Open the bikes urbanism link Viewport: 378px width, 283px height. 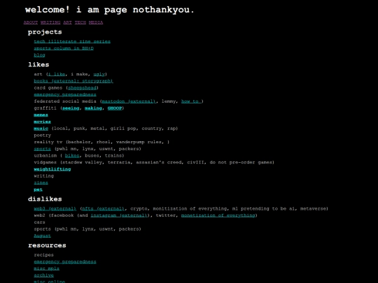pos(72,155)
